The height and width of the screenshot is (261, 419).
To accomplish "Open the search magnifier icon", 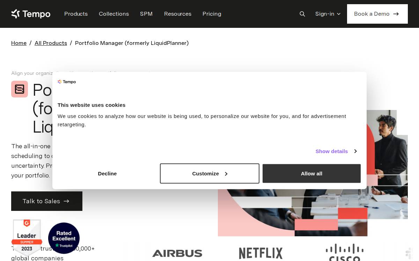I will point(302,14).
